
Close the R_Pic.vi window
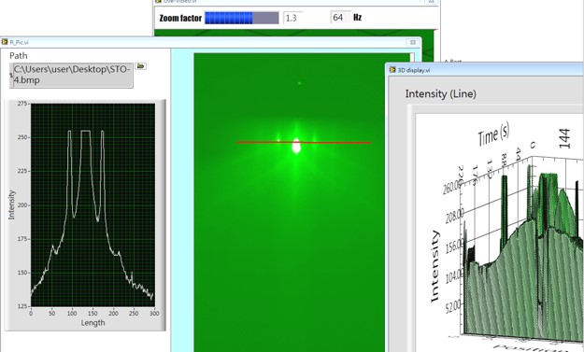coord(413,42)
